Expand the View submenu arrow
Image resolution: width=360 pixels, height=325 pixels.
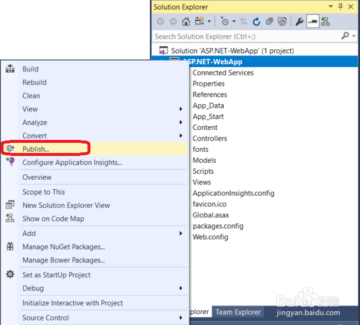coord(181,109)
